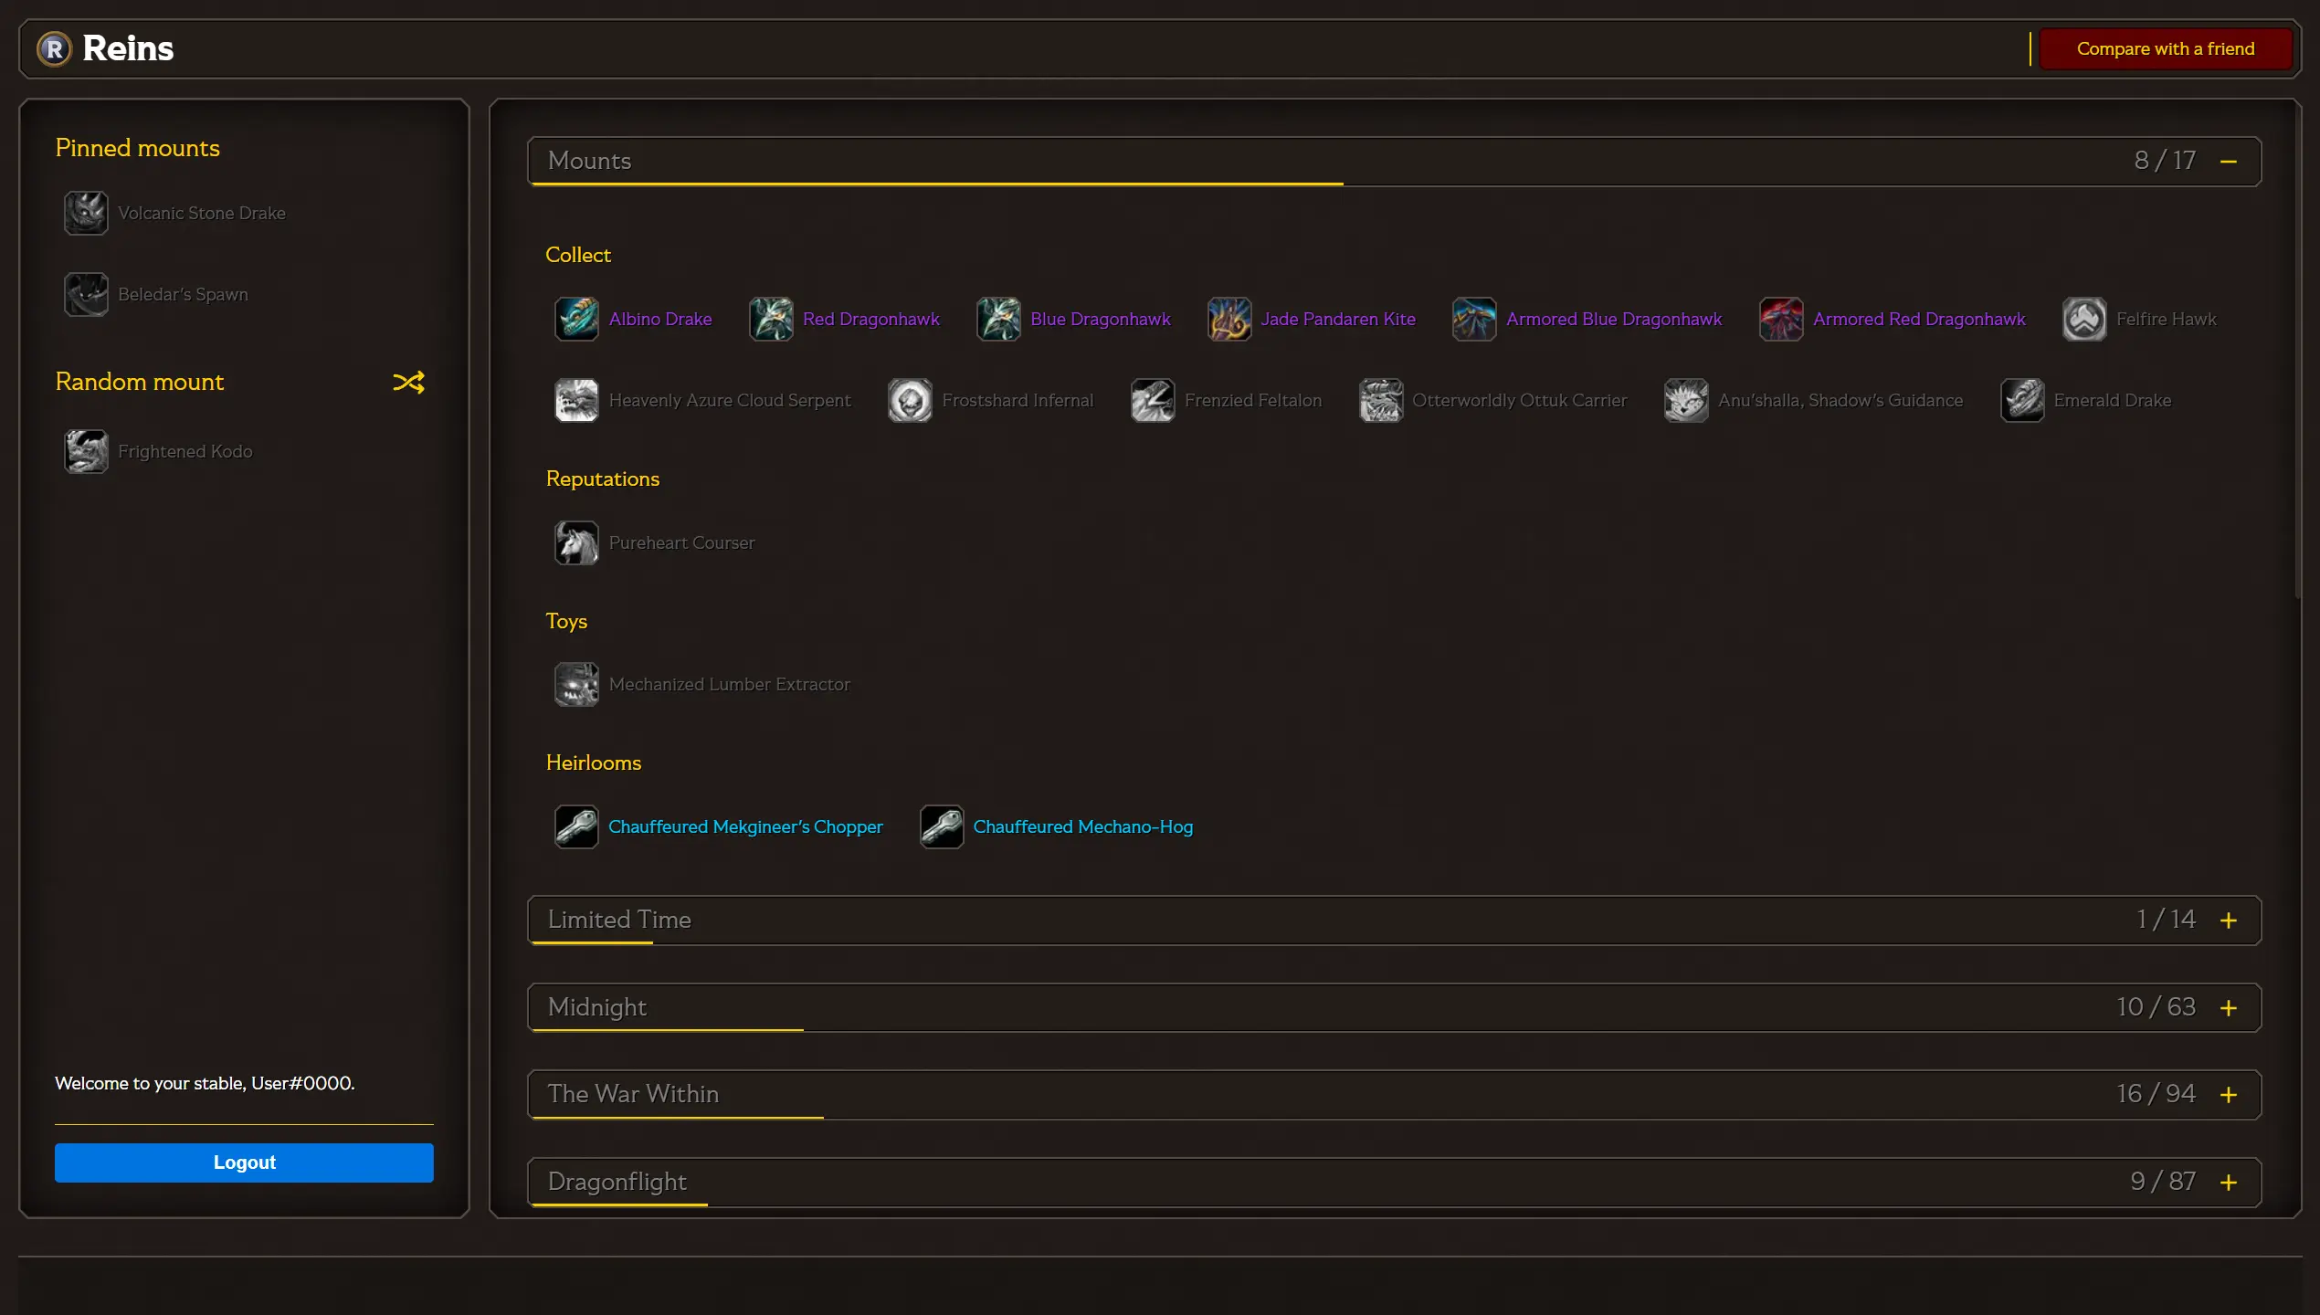Click the Pureheart Courser name

[x=681, y=542]
